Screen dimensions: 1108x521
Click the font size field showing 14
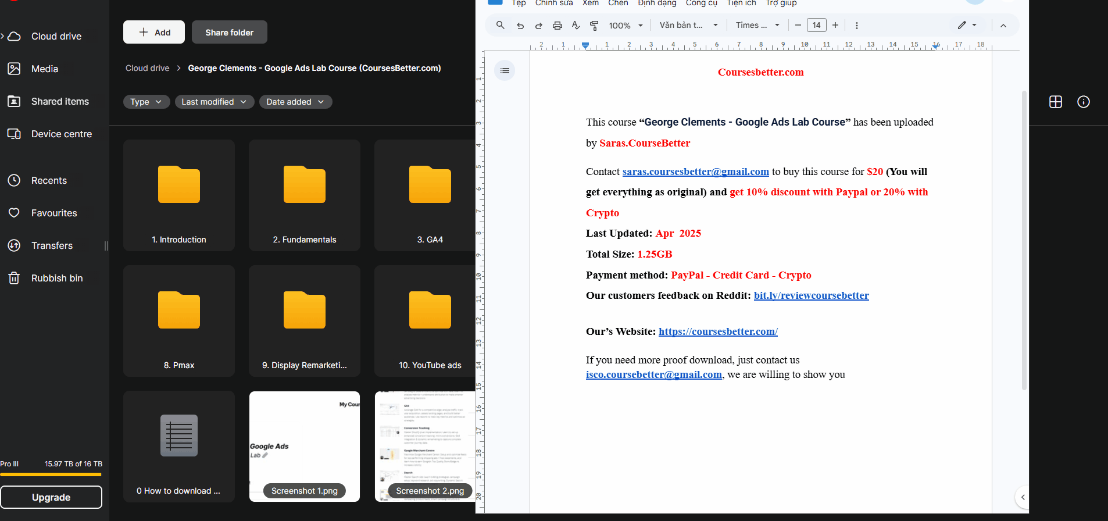point(817,25)
